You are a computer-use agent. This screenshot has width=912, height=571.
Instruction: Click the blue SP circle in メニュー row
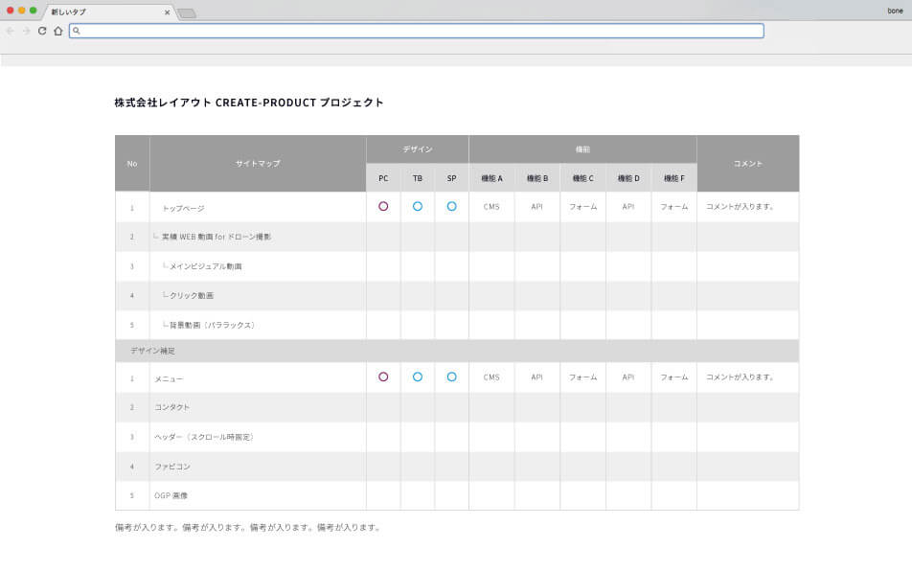click(452, 377)
